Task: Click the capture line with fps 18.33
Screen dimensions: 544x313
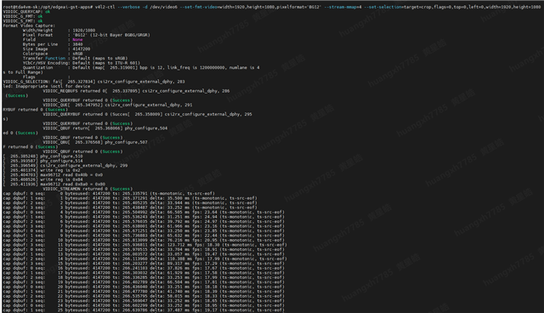Action: pos(144,296)
